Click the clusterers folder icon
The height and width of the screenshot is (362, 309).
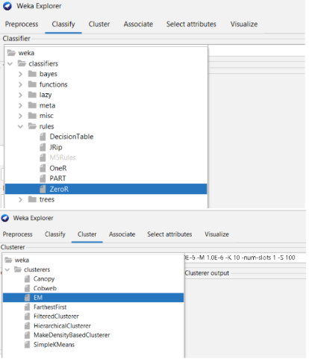pos(18,269)
